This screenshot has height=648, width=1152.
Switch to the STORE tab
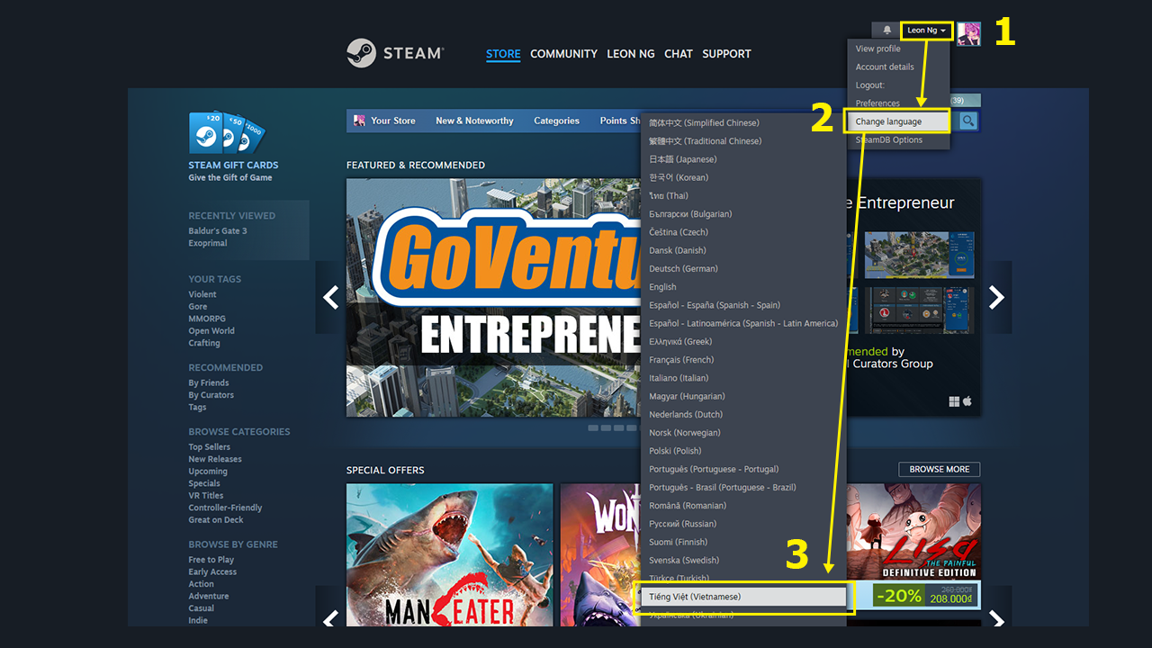503,54
